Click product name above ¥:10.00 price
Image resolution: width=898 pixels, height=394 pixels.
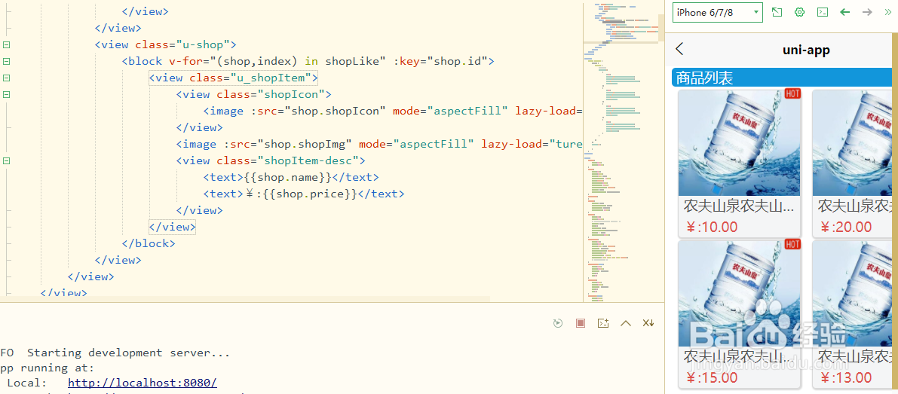tap(740, 206)
